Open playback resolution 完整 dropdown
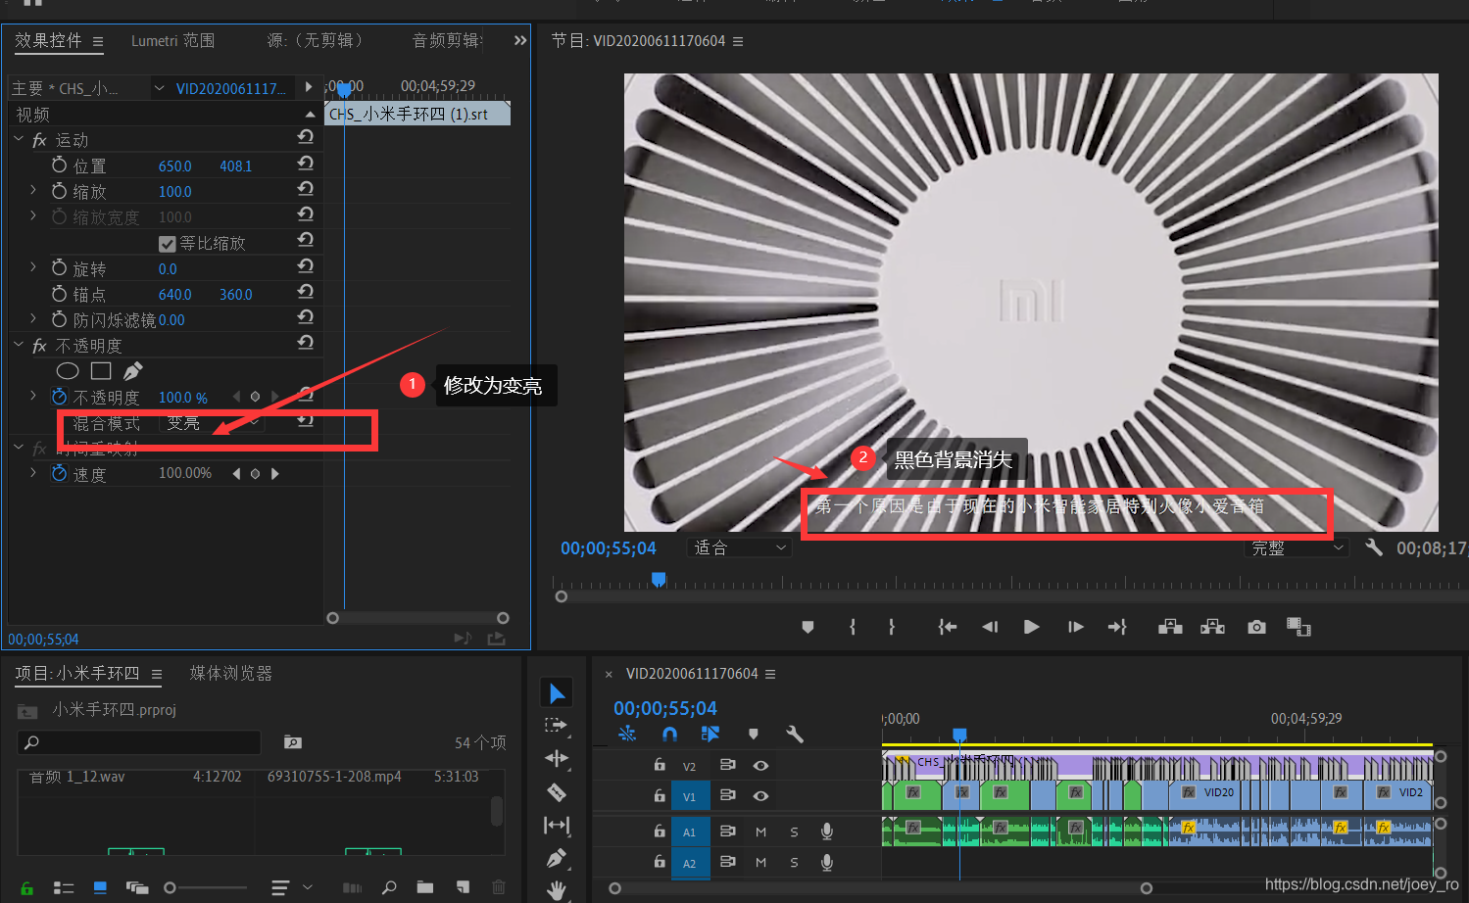This screenshot has width=1469, height=903. tap(1297, 548)
